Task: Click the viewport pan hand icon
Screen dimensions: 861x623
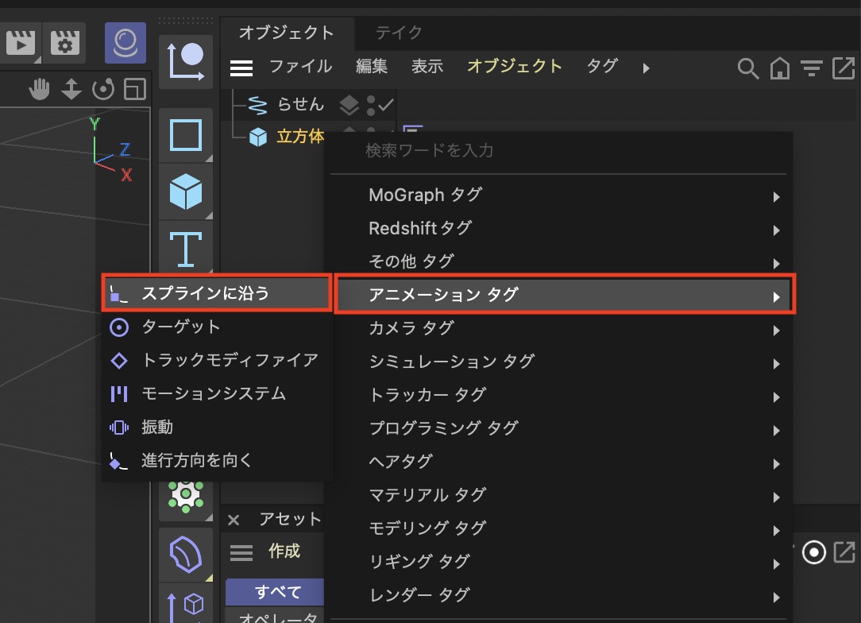Action: click(39, 89)
